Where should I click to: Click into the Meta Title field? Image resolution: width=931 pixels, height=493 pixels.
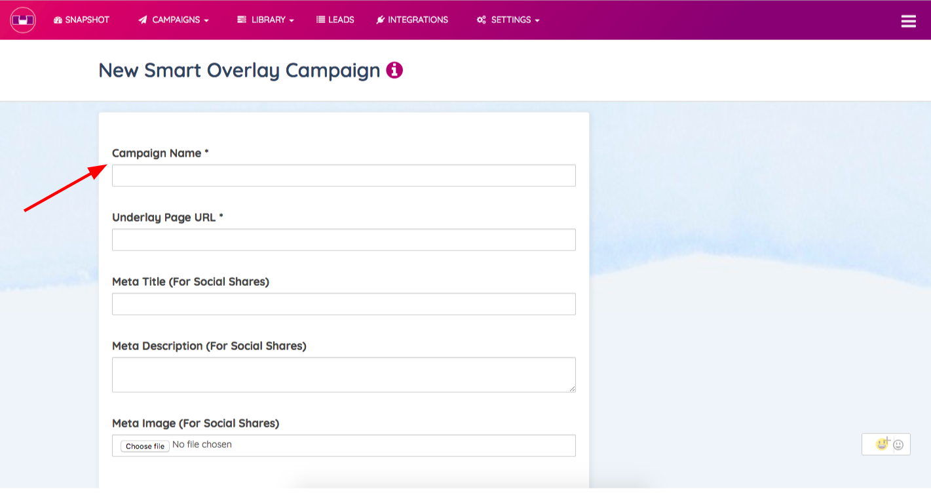click(344, 304)
